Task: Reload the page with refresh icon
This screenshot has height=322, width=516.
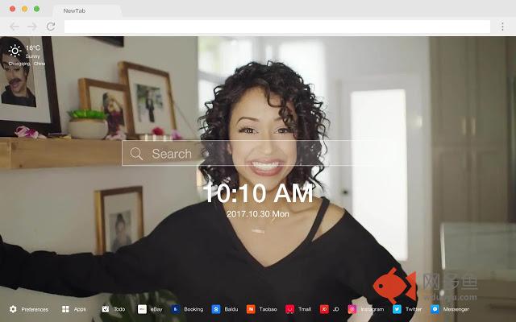Action: 51,27
